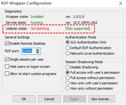Viewport: 126px width, 105px height.
Task: Click the Apply button
Action: (75, 99)
